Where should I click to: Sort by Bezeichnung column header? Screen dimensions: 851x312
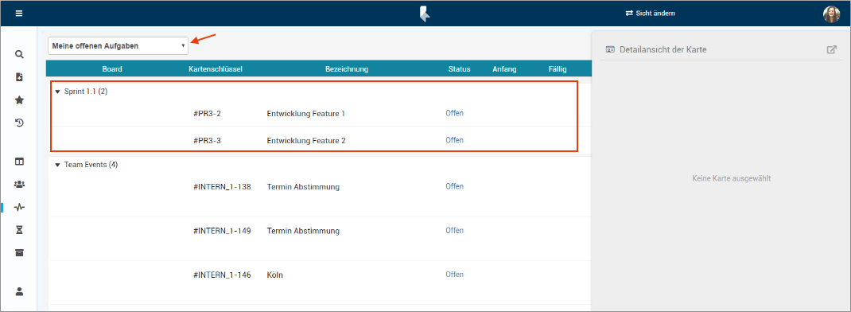(347, 69)
